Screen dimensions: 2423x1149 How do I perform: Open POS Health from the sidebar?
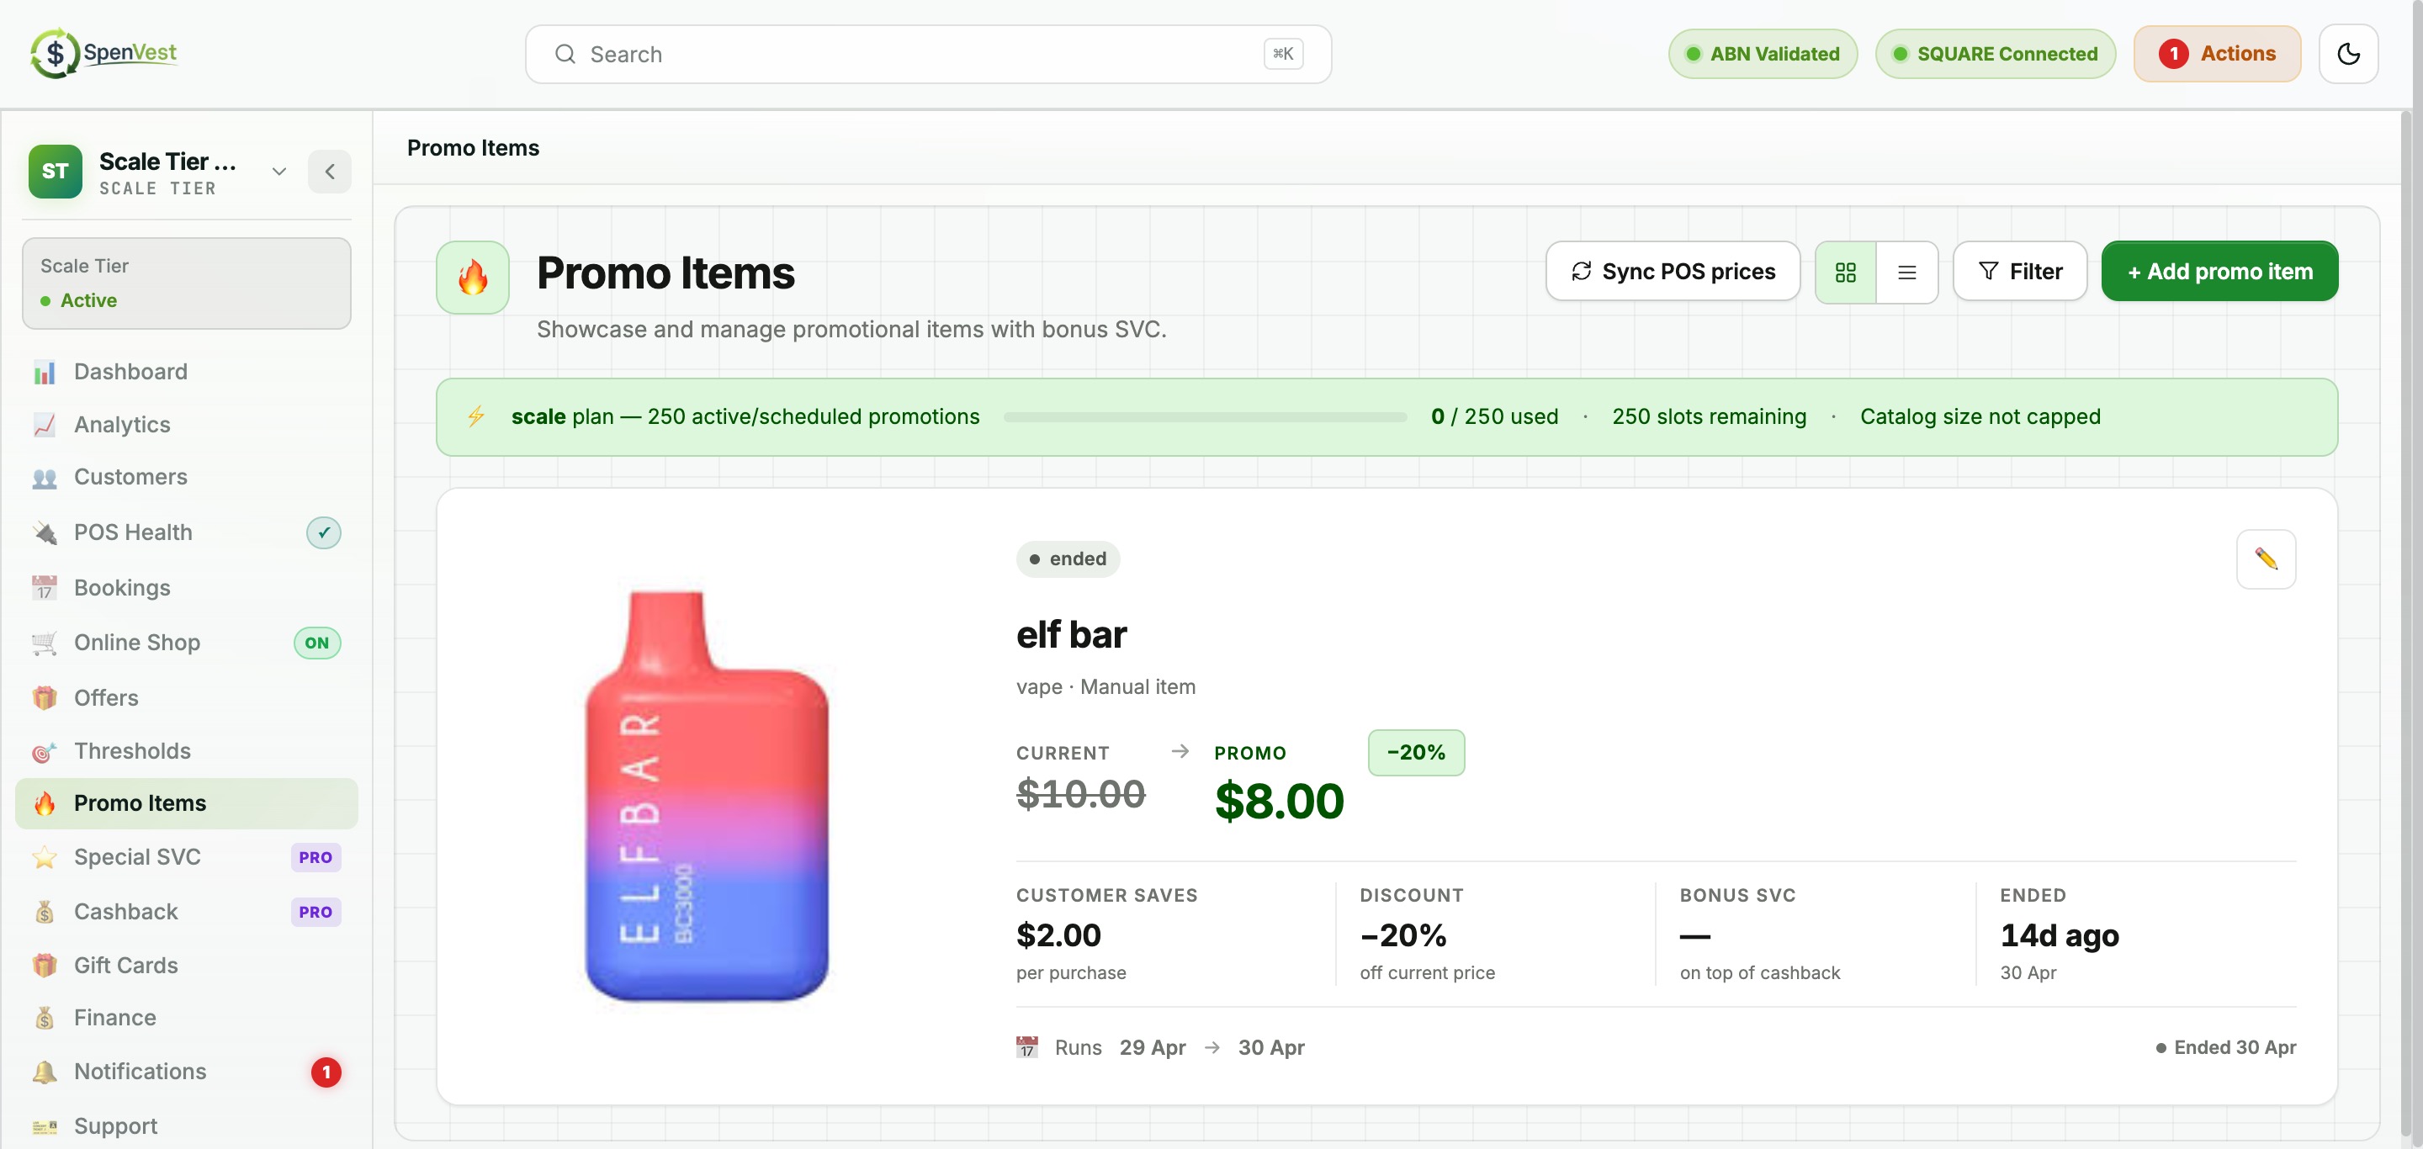coord(186,532)
